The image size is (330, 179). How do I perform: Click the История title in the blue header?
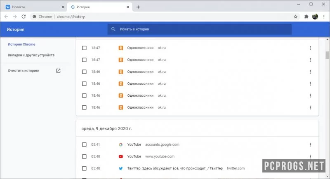tap(16, 29)
